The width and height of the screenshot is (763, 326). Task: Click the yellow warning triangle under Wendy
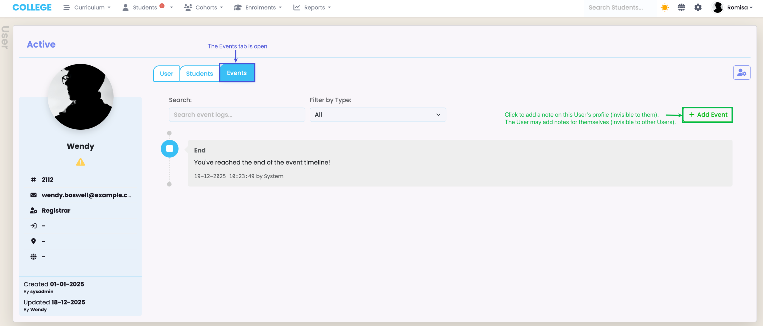tap(80, 162)
